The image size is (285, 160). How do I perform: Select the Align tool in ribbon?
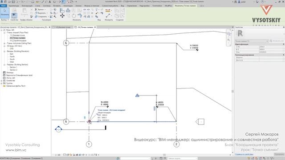pos(62,10)
